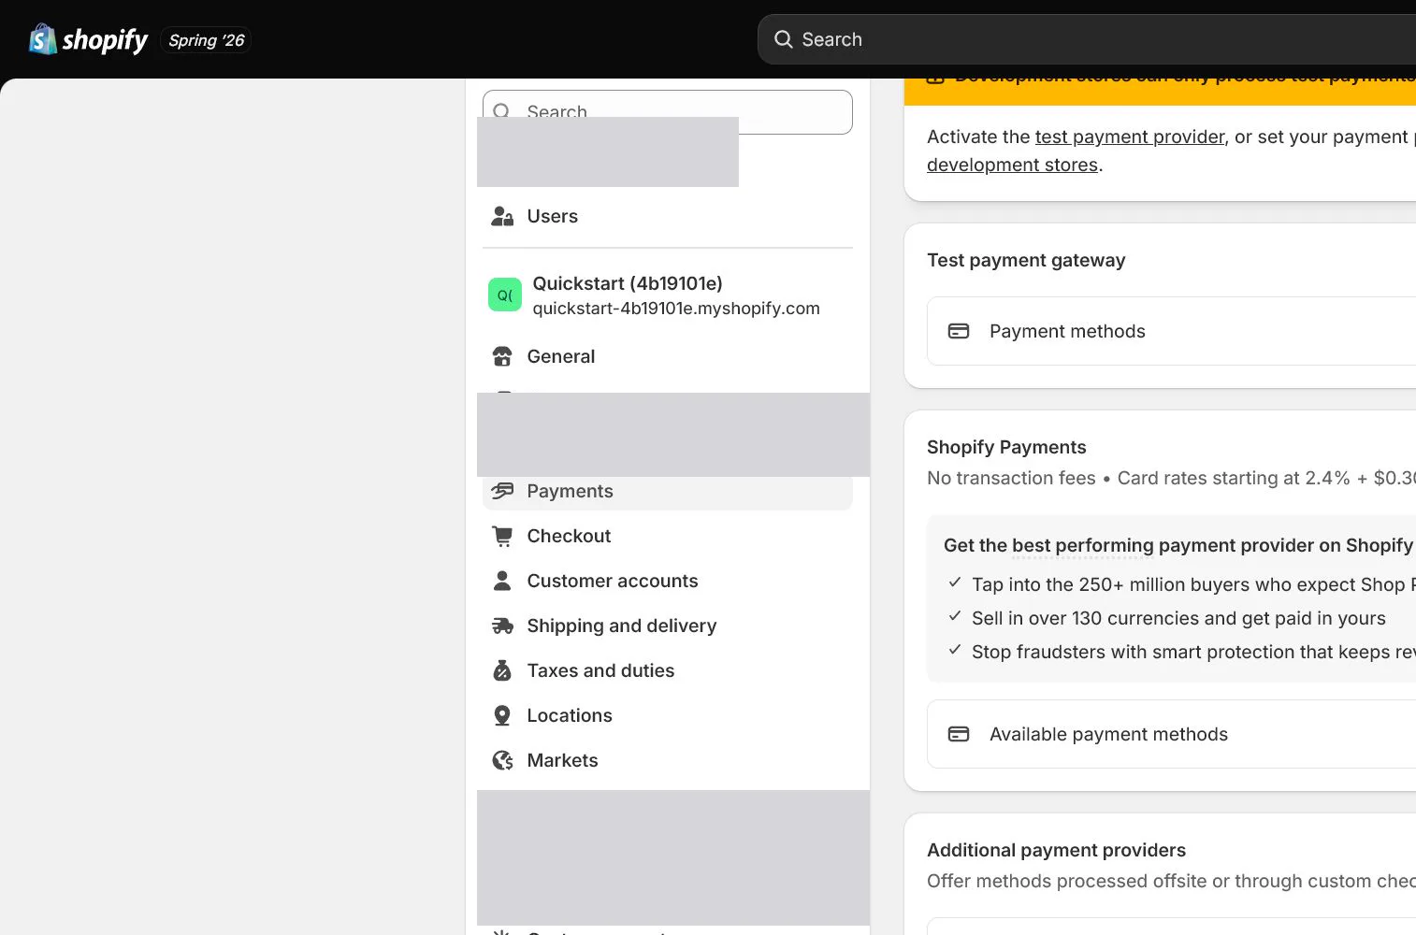
Task: Click the card icon beside Payment methods
Action: (x=959, y=331)
